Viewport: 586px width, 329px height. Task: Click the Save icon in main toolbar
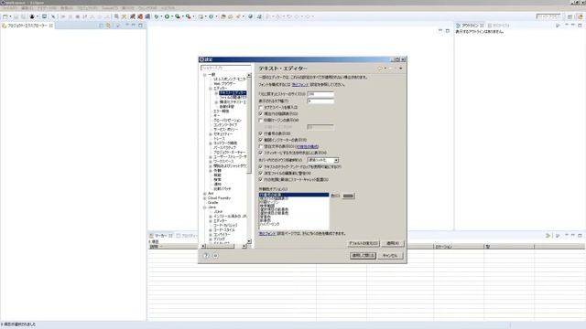(16, 16)
